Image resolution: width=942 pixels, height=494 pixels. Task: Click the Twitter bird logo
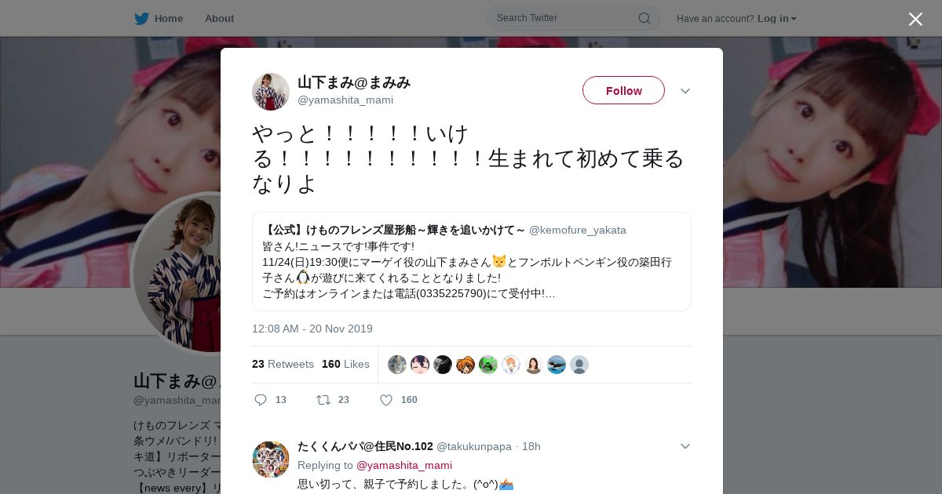click(141, 19)
